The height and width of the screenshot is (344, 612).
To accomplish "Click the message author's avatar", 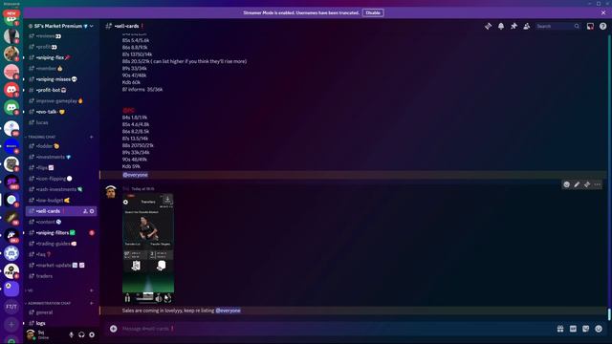I will click(x=111, y=192).
